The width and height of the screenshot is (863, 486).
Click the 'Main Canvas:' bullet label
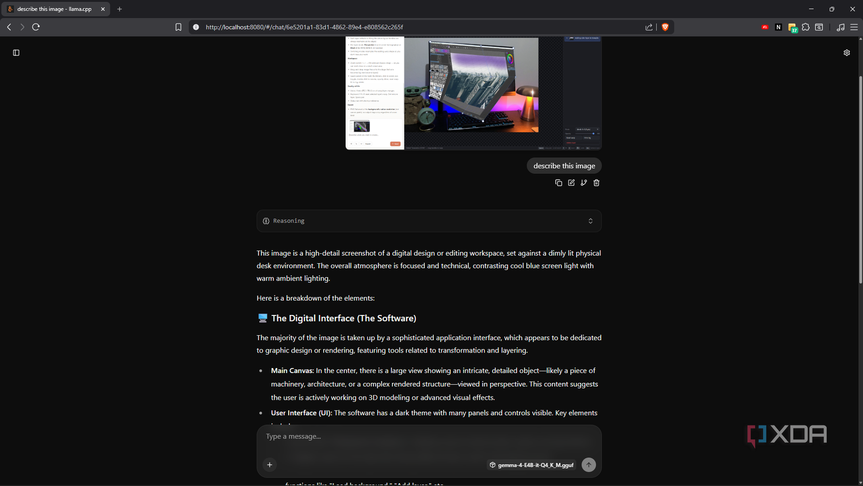pyautogui.click(x=292, y=370)
